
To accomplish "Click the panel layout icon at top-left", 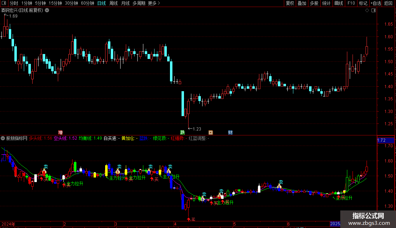I will point(4,3).
